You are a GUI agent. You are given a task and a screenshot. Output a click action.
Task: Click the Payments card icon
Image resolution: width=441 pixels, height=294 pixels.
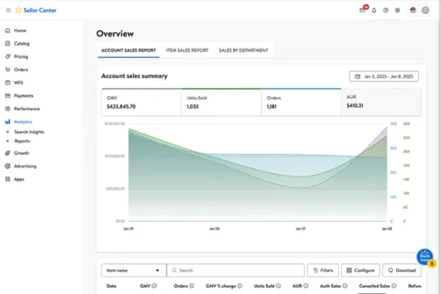pyautogui.click(x=7, y=96)
